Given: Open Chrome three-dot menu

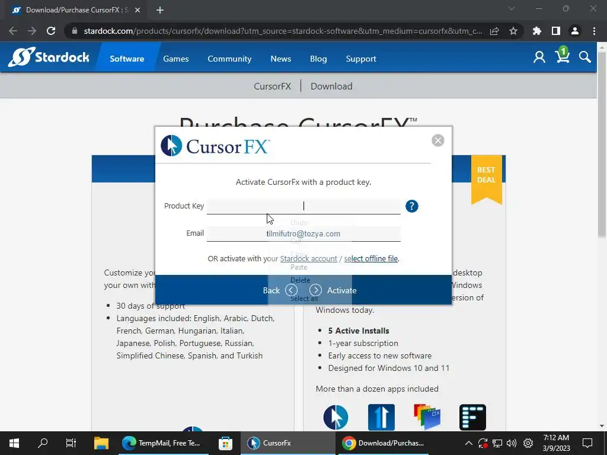Looking at the screenshot, I should coord(594,31).
